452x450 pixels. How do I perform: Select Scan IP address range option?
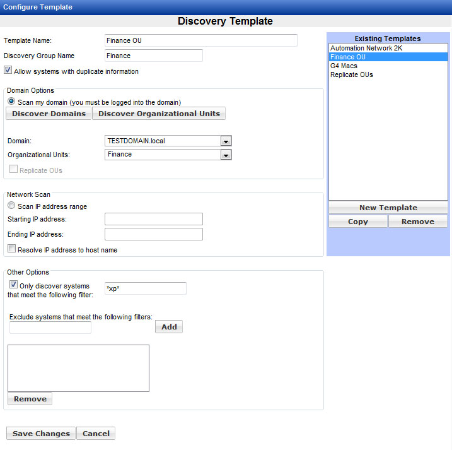point(11,206)
